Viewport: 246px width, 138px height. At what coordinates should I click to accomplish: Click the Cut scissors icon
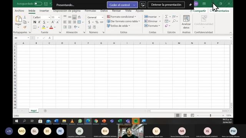[x=25, y=17]
